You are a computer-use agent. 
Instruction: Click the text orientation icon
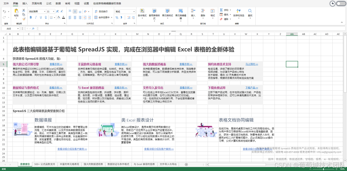point(85,11)
